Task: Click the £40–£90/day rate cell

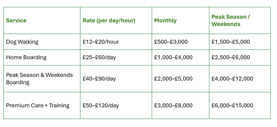Action: point(99,79)
